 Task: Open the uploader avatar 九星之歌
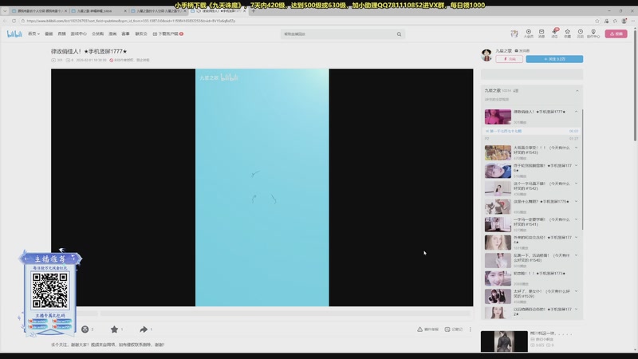tap(486, 54)
